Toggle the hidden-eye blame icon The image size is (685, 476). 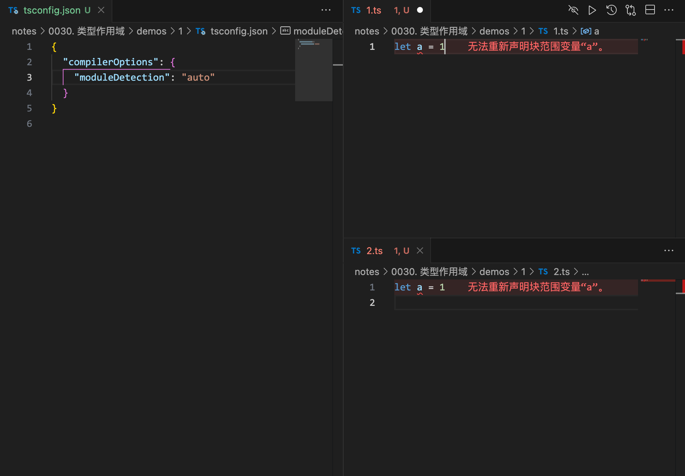pos(573,10)
